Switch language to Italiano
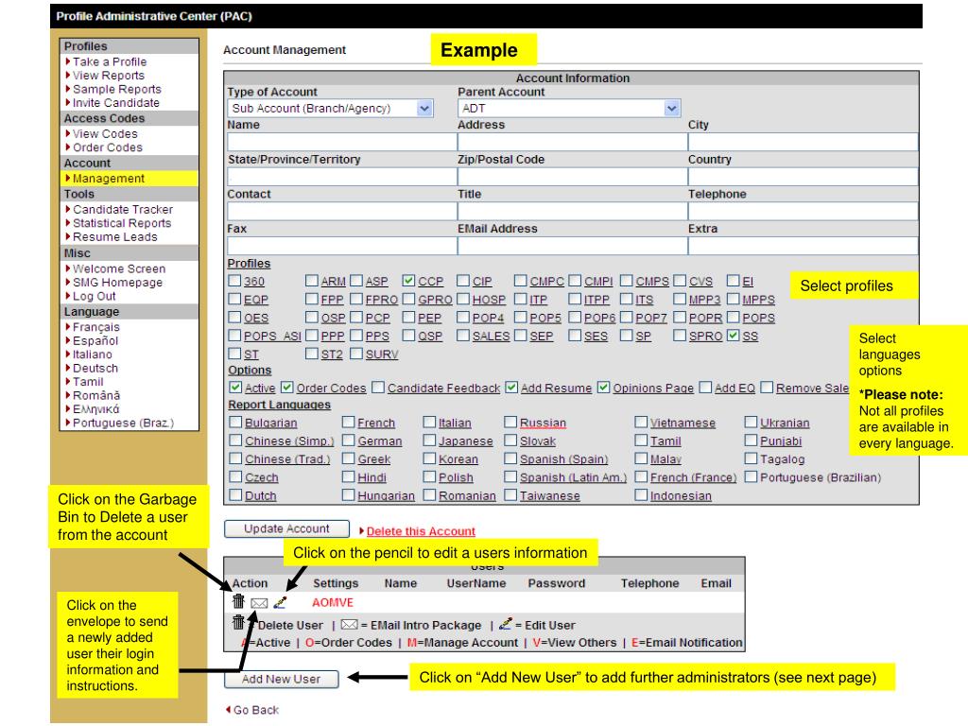 pos(92,354)
